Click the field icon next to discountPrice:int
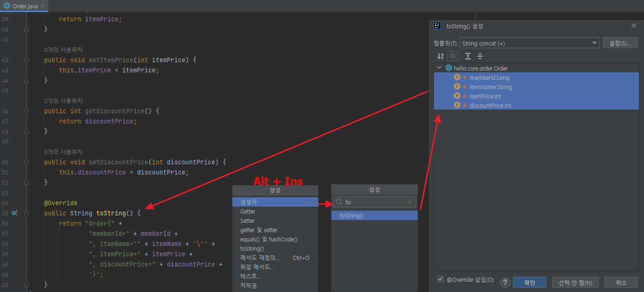This screenshot has height=292, width=644. pyautogui.click(x=457, y=105)
